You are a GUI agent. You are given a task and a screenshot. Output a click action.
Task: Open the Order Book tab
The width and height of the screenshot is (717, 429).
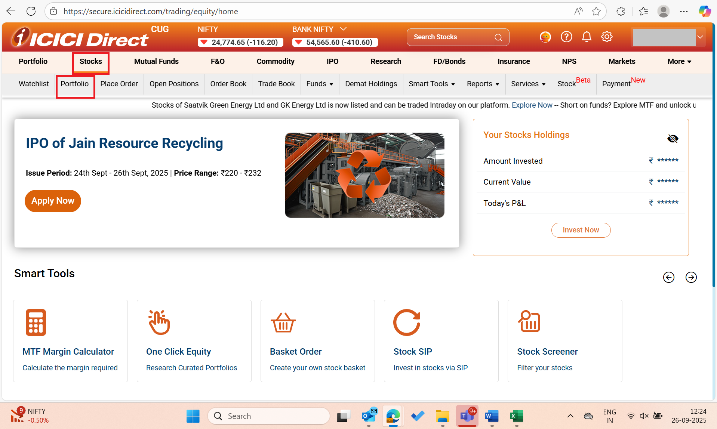228,84
